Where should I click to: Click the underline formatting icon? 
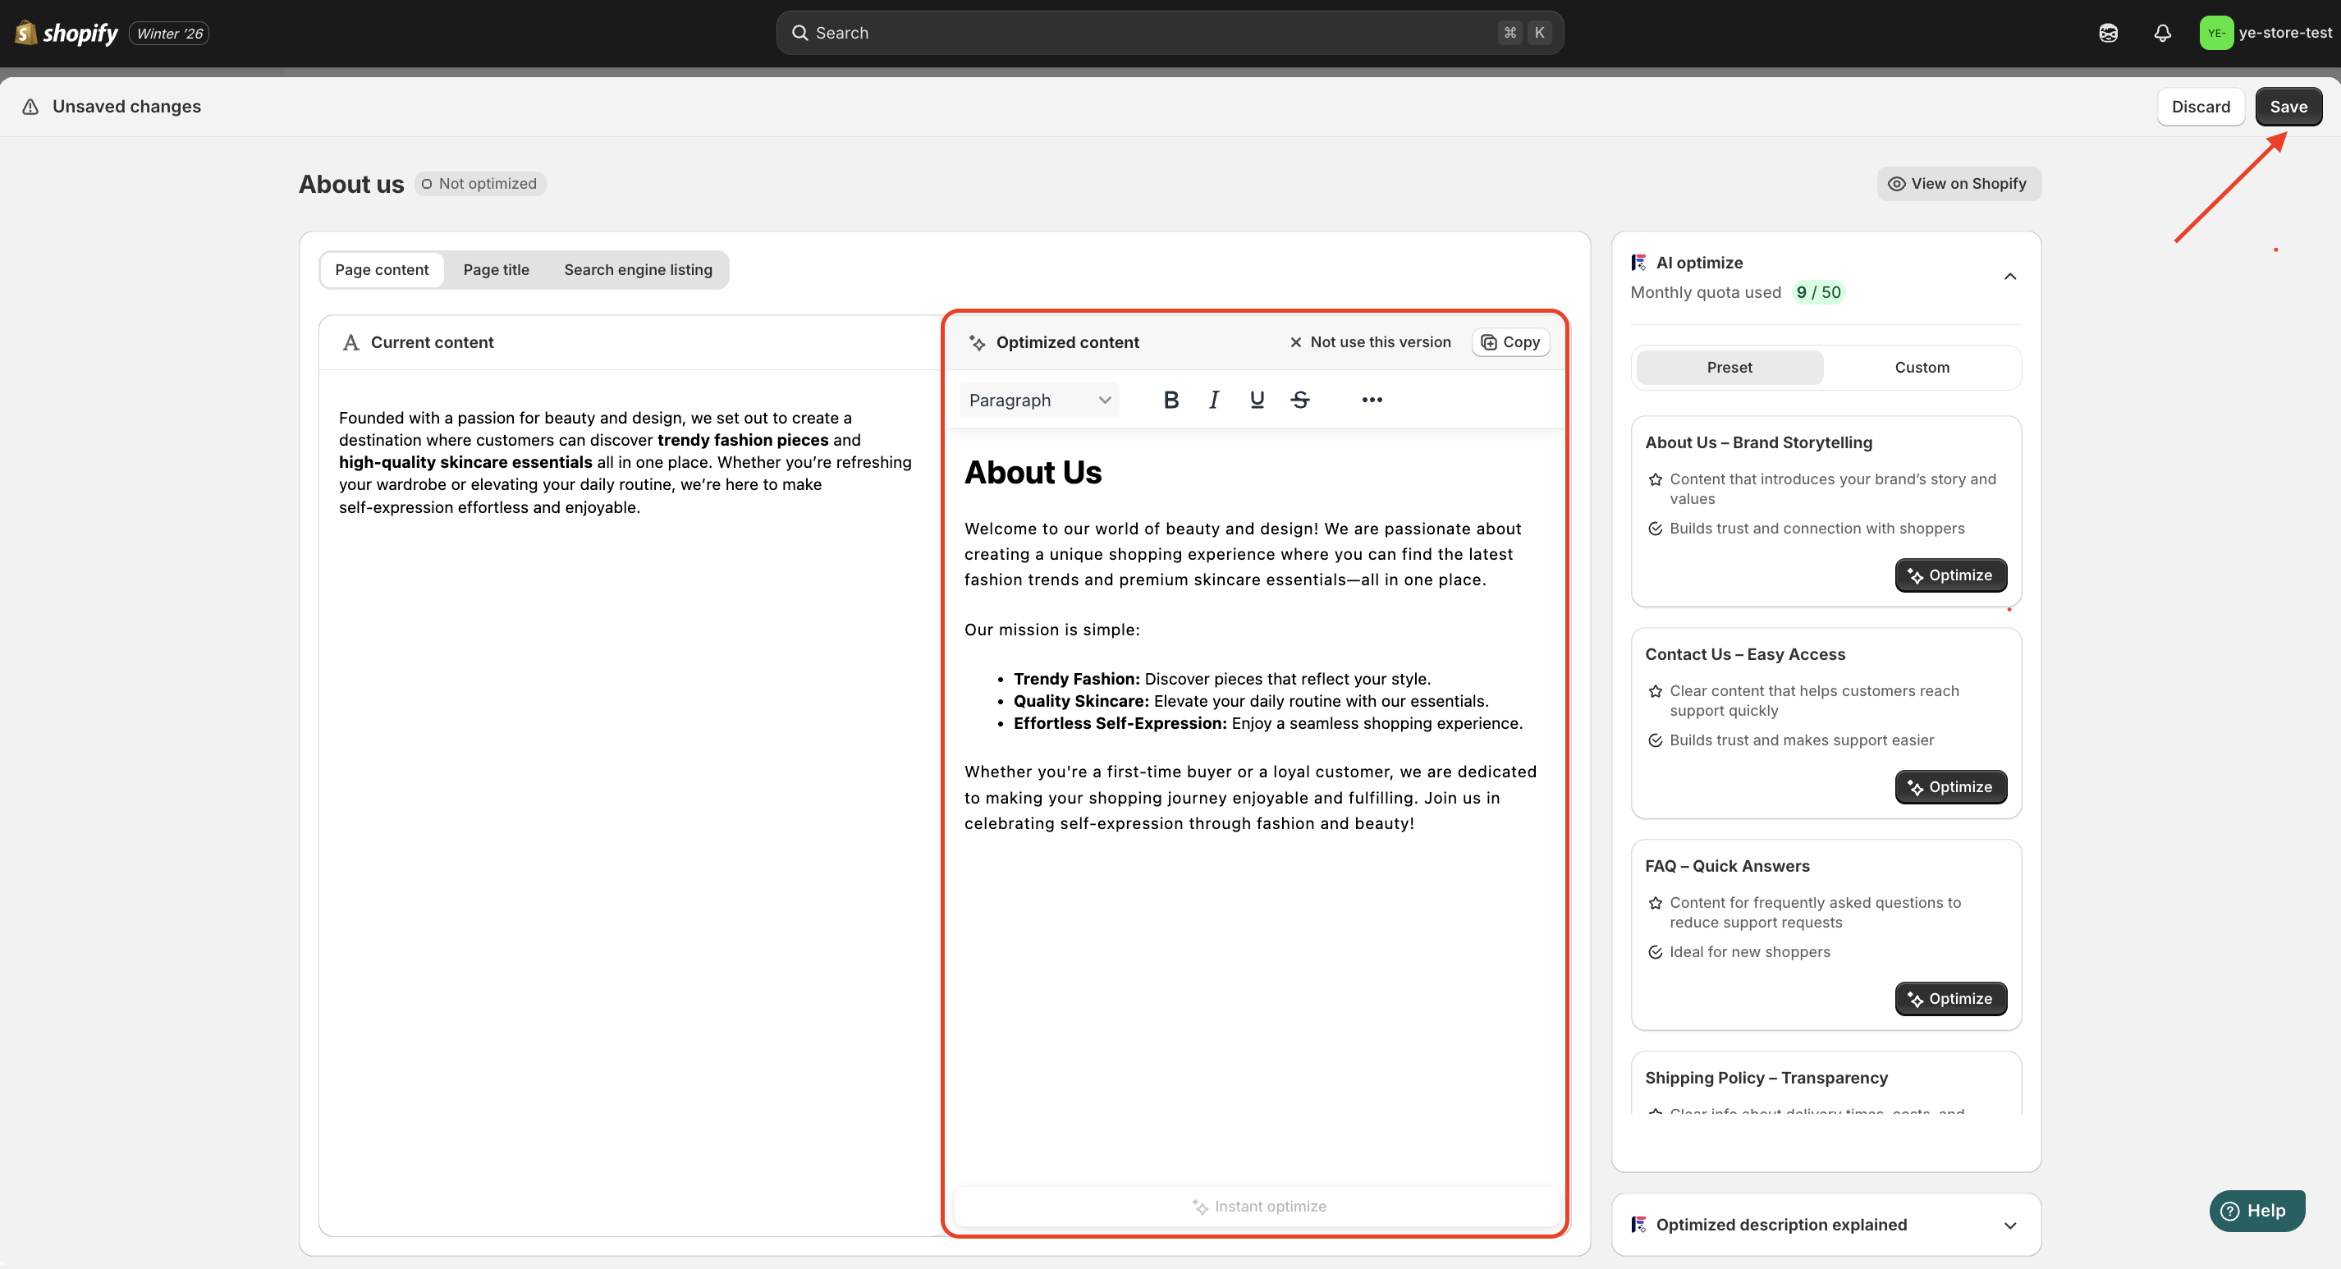point(1257,400)
